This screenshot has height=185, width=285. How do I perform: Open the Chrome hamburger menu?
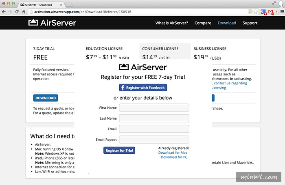282,12
